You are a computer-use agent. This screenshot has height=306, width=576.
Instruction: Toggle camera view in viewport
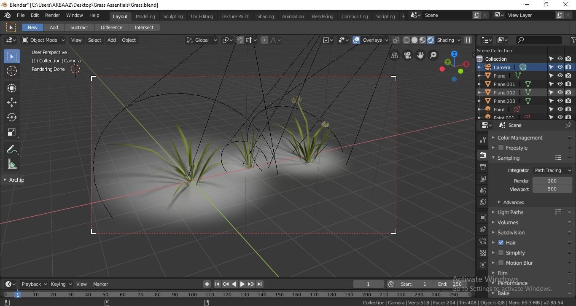pos(407,55)
